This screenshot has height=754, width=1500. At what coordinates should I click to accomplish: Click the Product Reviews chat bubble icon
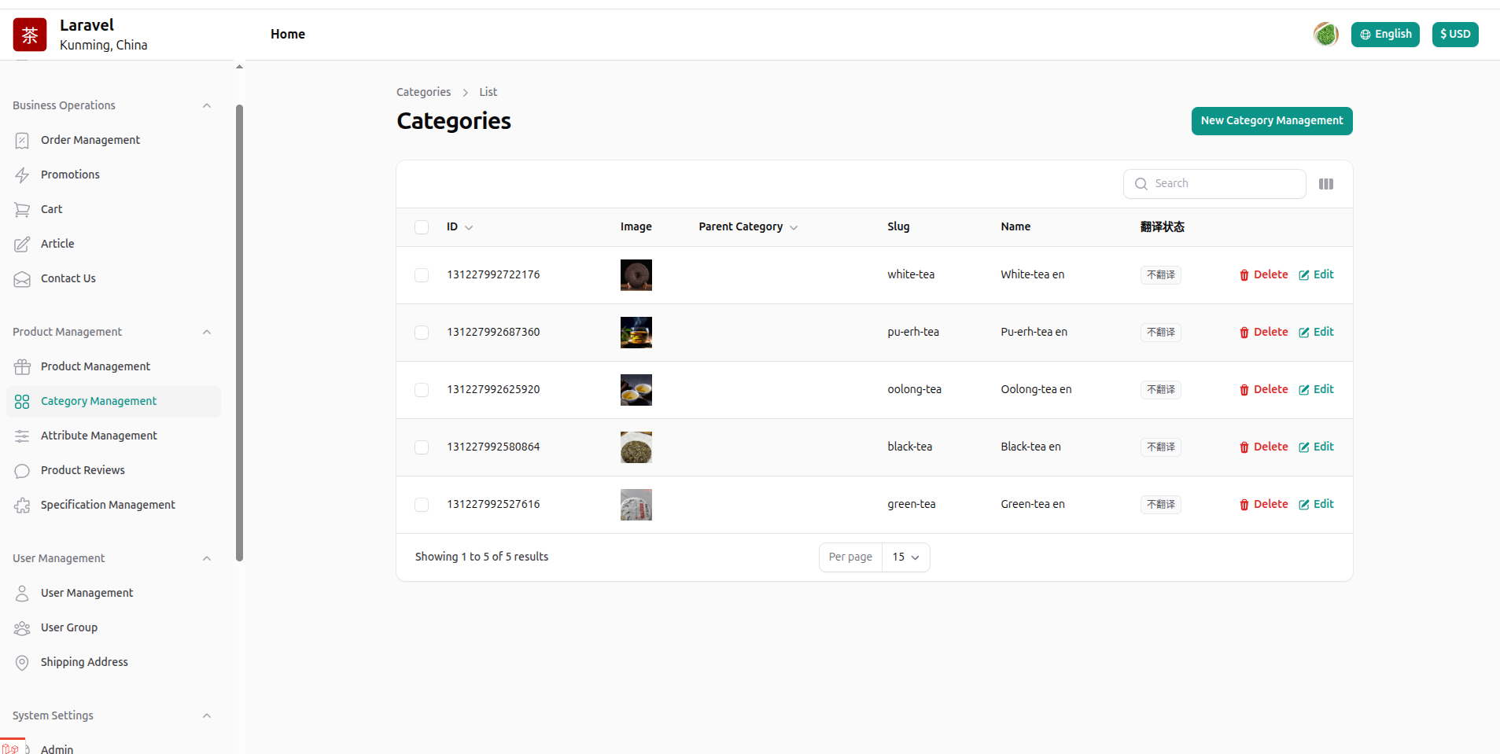click(x=22, y=471)
